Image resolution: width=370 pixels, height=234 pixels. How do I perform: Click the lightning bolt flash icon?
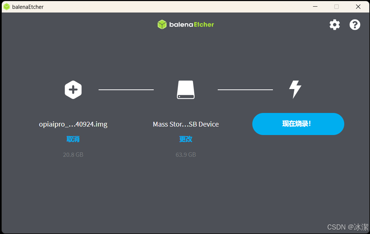pos(295,89)
